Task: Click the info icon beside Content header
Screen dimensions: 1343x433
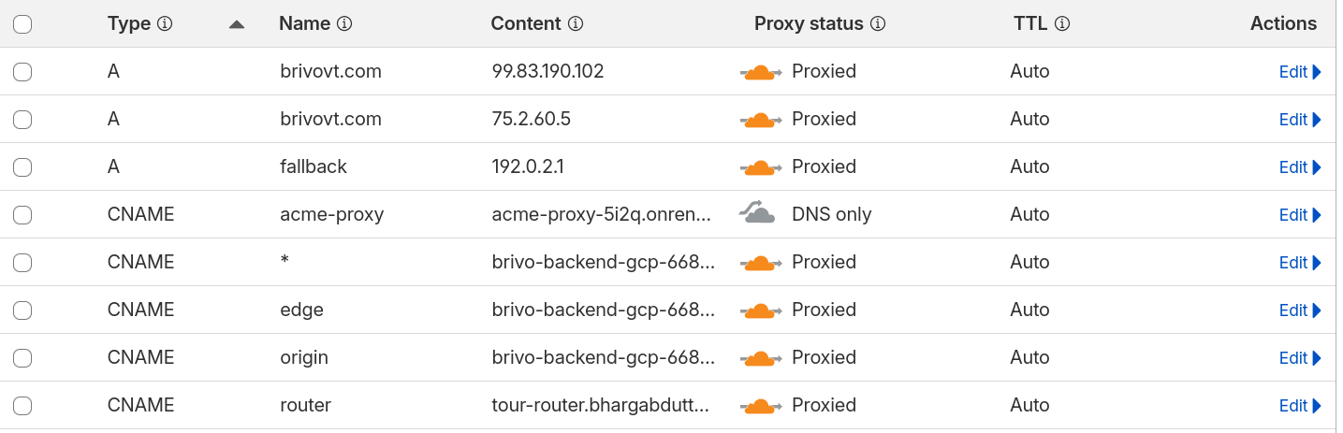Action: point(577,24)
